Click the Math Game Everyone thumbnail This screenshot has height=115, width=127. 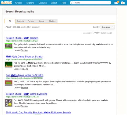click(x=9, y=103)
